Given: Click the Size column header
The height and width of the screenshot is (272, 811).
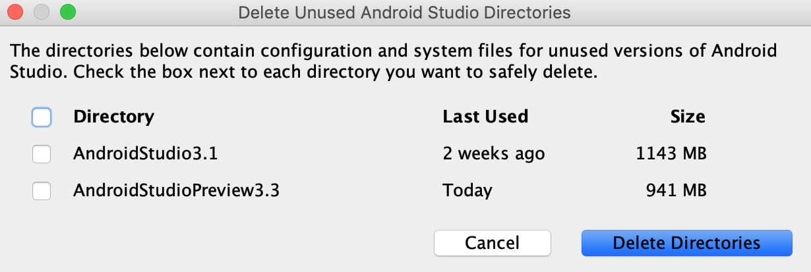Looking at the screenshot, I should point(687,117).
